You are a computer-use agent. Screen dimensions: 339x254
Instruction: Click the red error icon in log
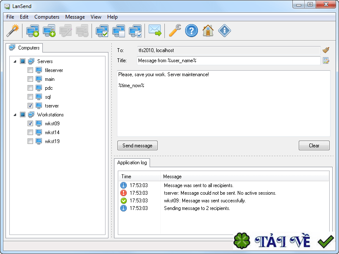(123, 193)
